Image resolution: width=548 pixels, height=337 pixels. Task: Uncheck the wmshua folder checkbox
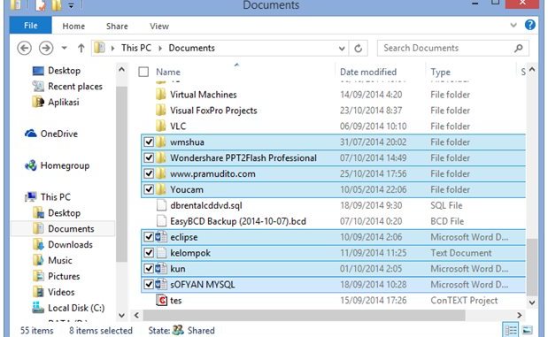click(149, 142)
